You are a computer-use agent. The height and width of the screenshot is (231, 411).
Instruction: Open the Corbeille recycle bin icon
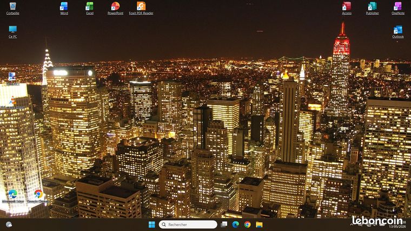click(x=12, y=8)
